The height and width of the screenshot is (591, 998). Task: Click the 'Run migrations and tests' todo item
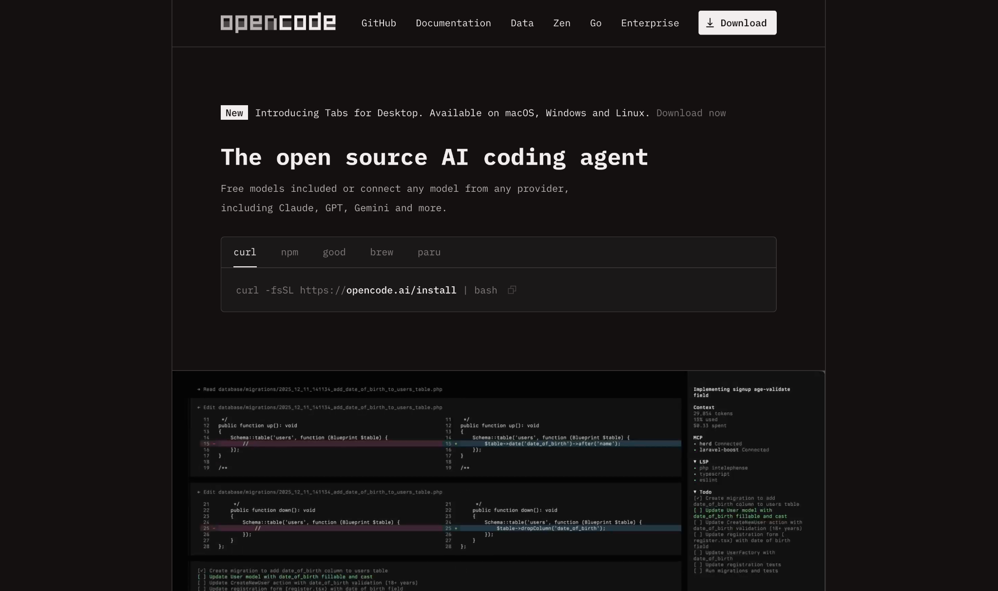(x=736, y=571)
